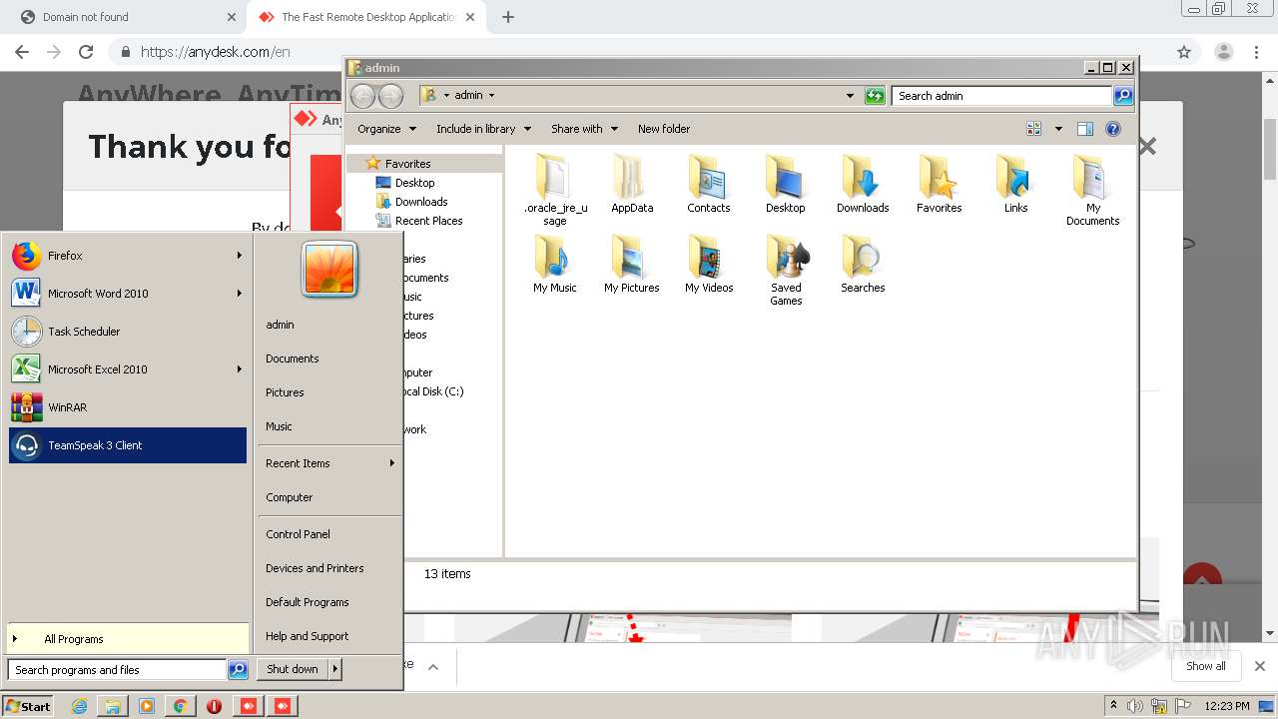Viewport: 1278px width, 719px height.
Task: Open the Searches folder
Action: click(x=863, y=264)
